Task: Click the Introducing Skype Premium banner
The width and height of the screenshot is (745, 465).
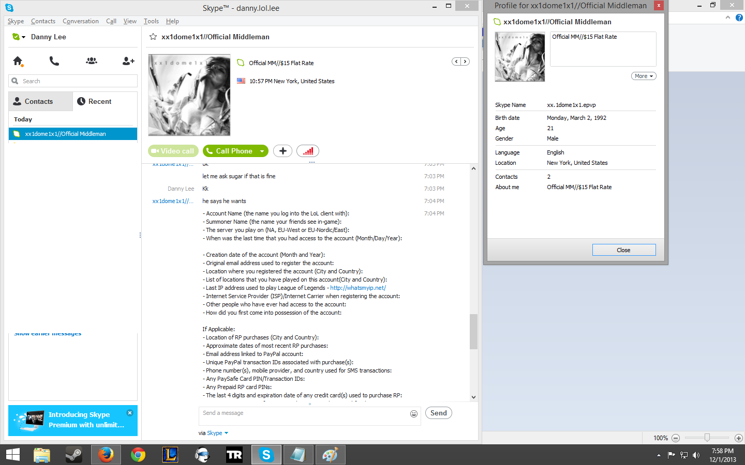Action: [x=73, y=420]
